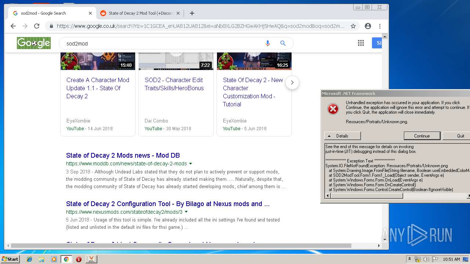This screenshot has height=264, width=470.
Task: Open the volume speaker tray icon
Action: point(426,259)
